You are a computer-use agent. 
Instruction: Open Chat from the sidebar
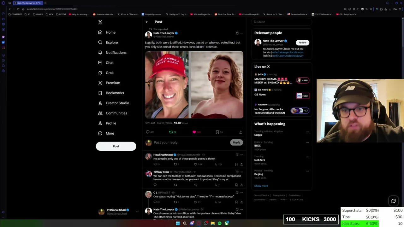point(106,63)
